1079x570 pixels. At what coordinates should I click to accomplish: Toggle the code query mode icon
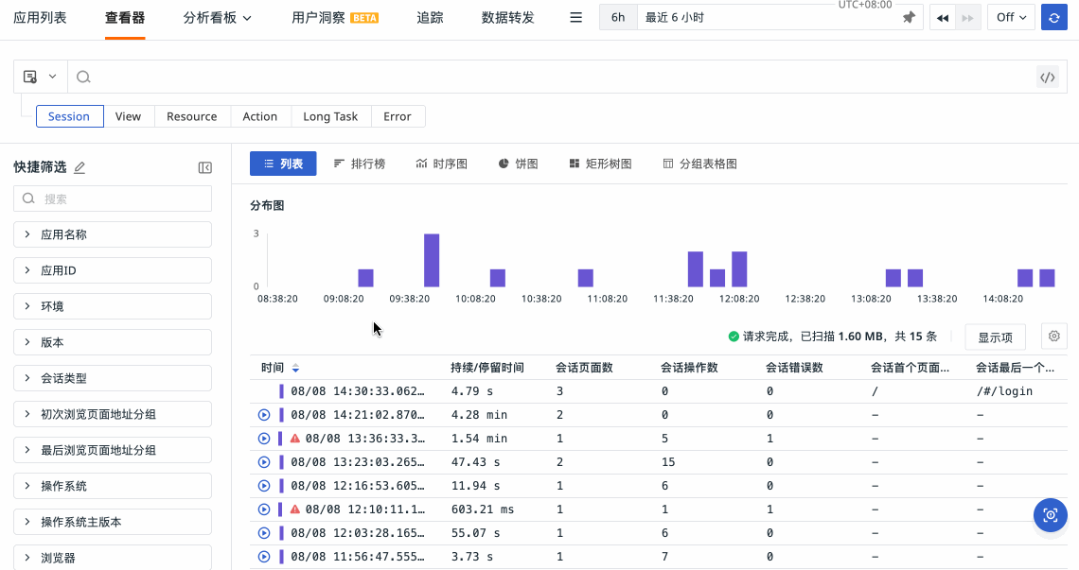point(1047,78)
